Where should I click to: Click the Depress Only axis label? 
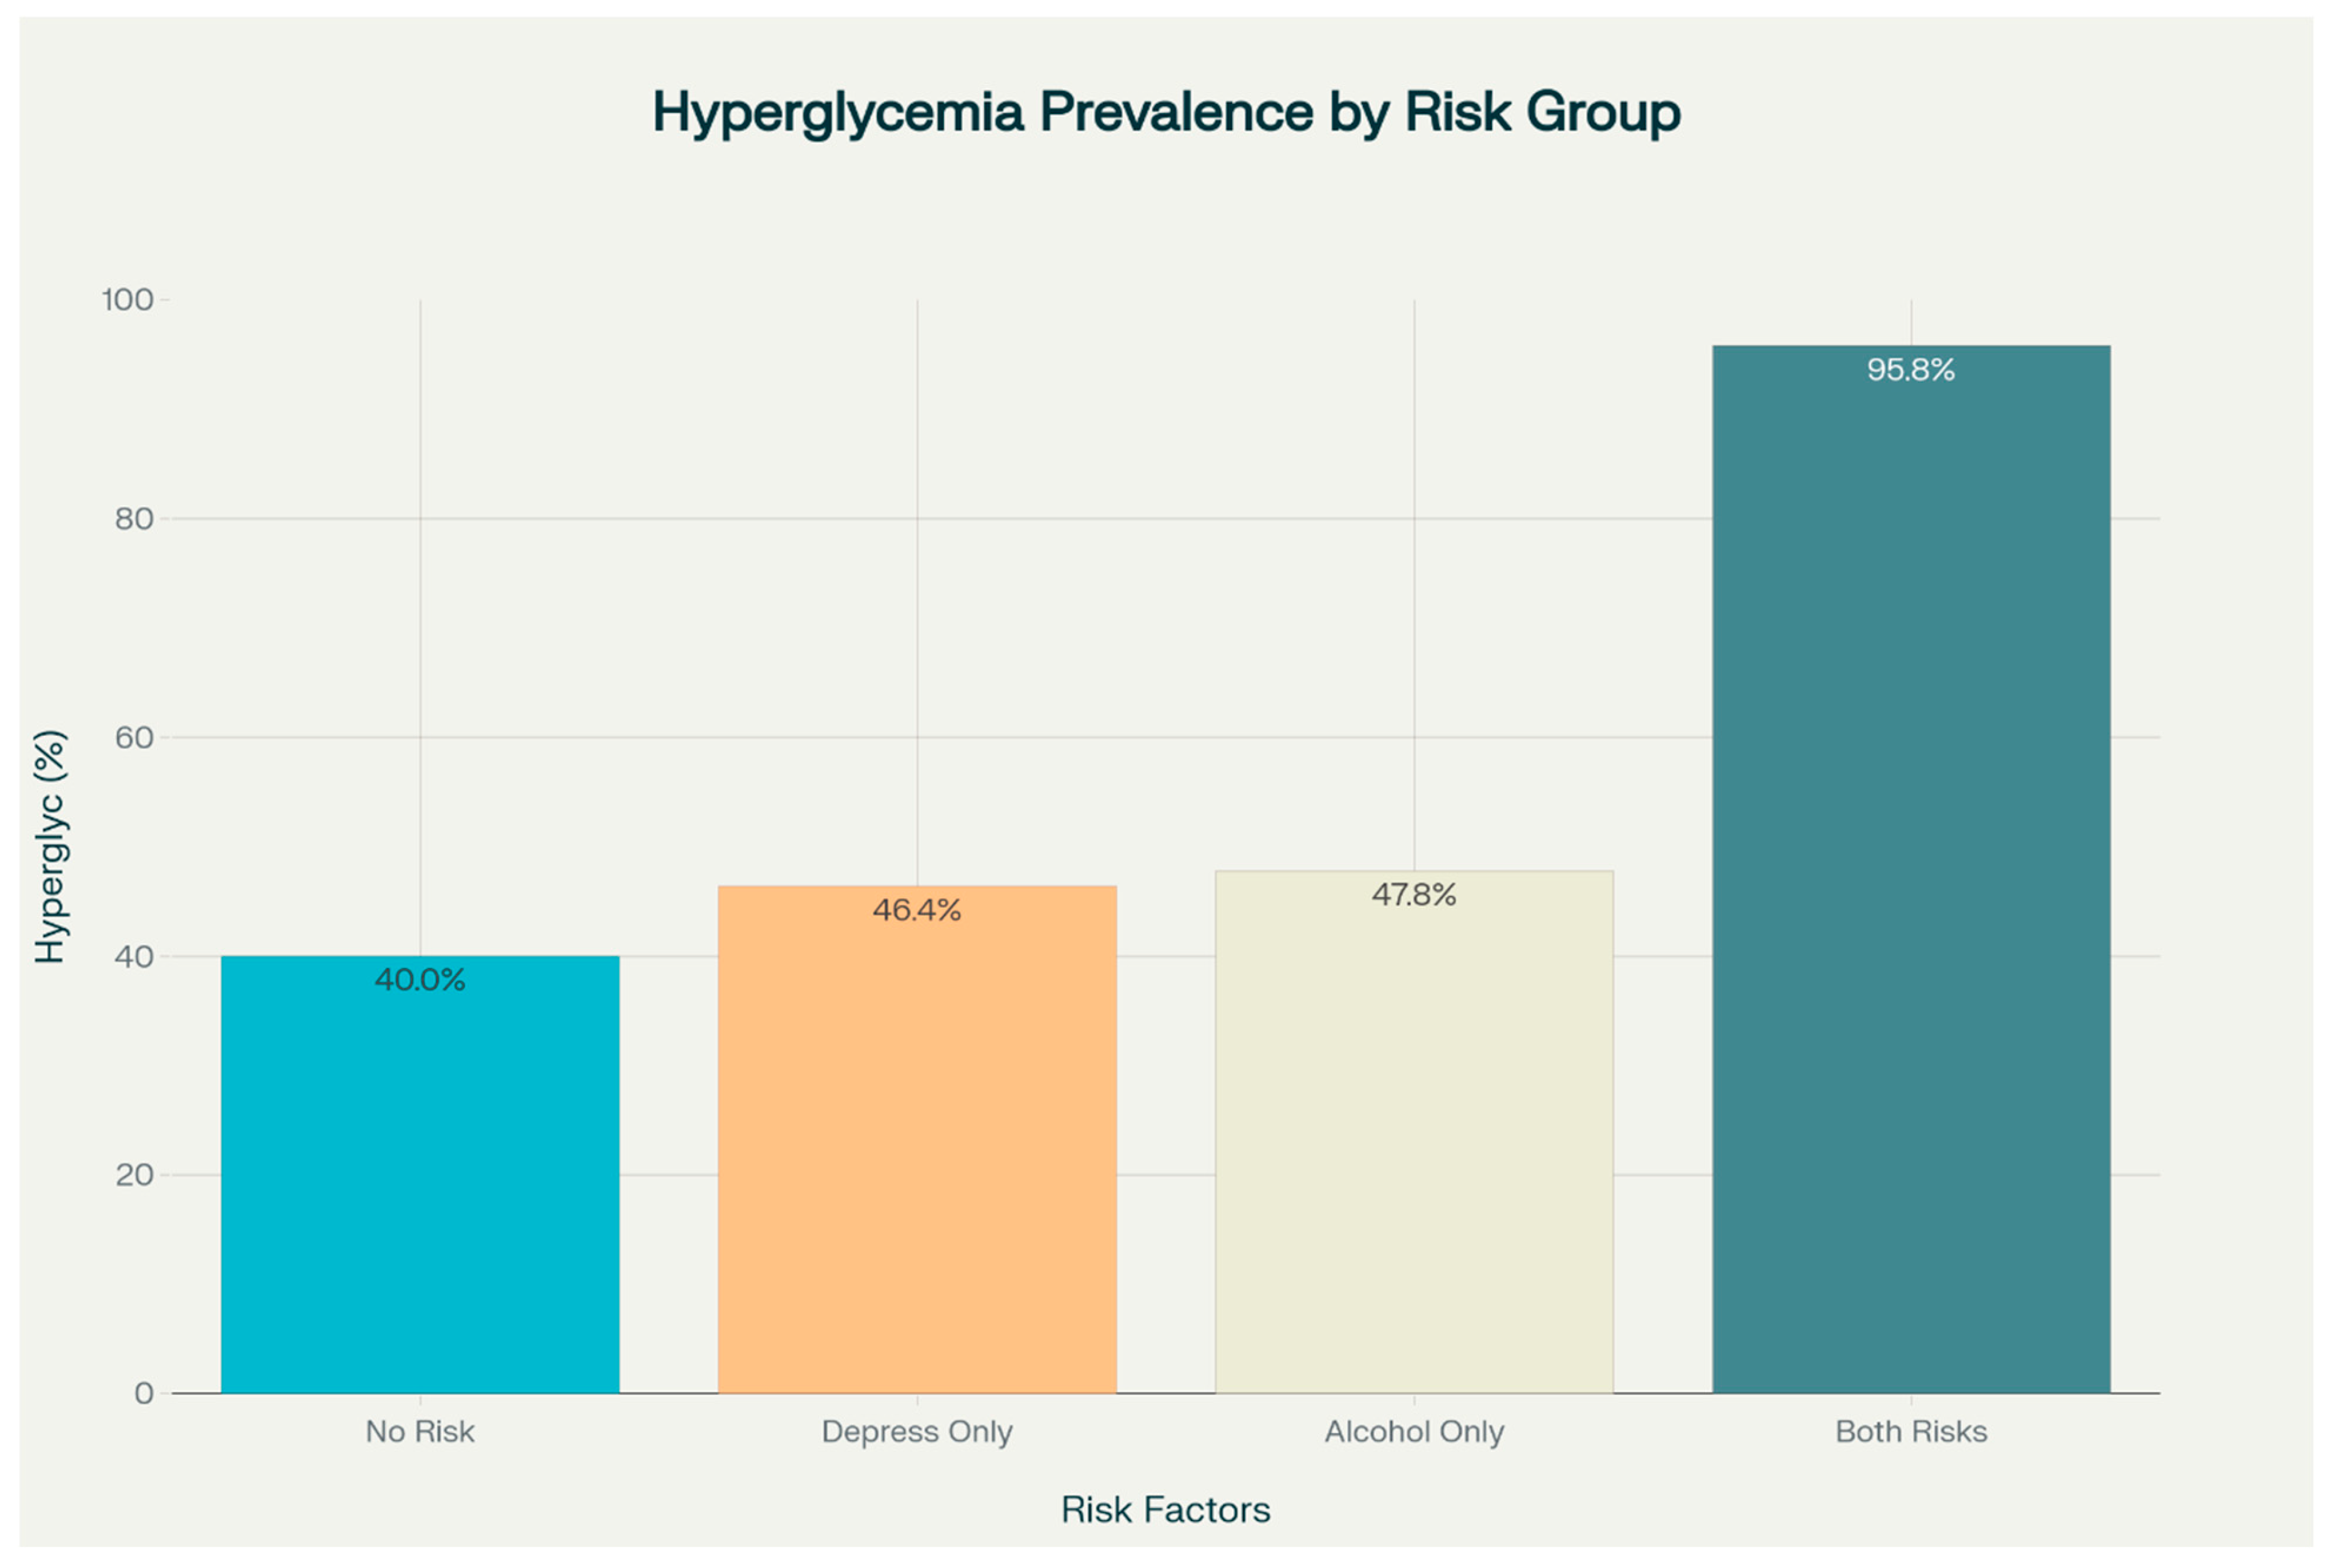pos(917,1431)
